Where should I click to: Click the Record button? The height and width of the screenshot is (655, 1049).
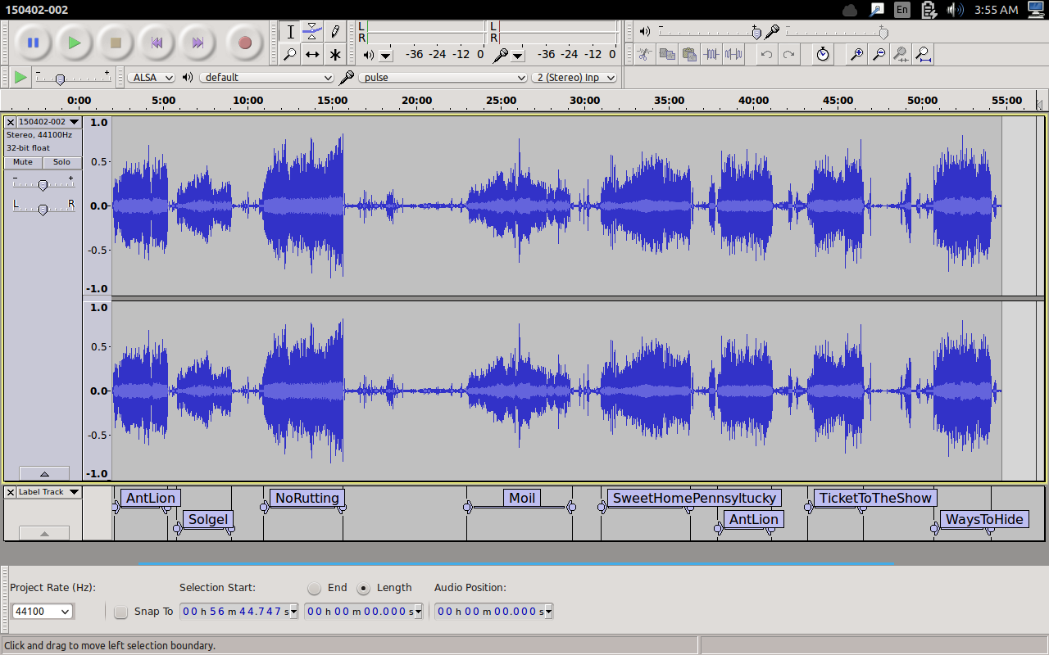point(244,43)
